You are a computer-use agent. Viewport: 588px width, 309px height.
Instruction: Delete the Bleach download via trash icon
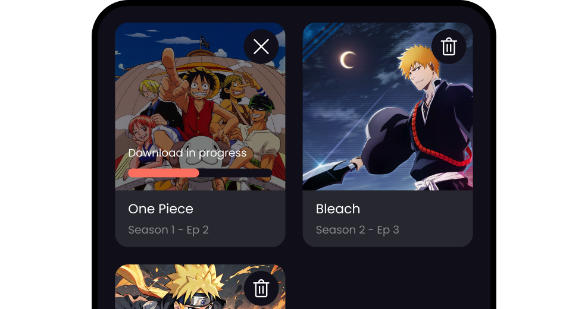449,47
